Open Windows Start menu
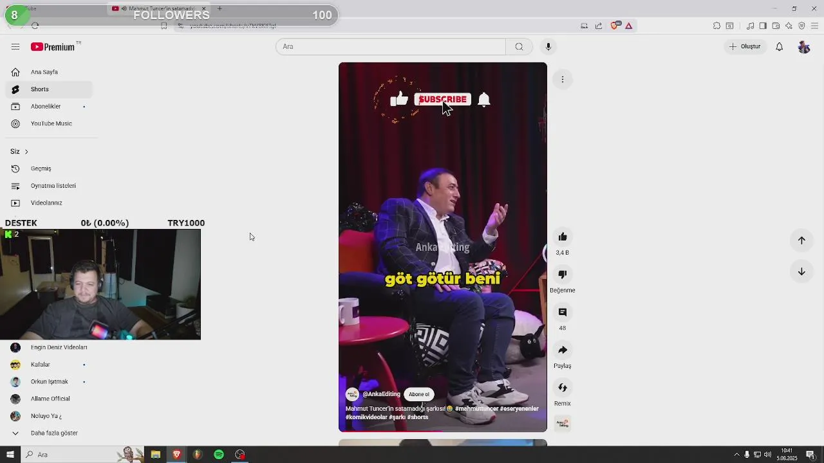The image size is (824, 463). tap(10, 455)
